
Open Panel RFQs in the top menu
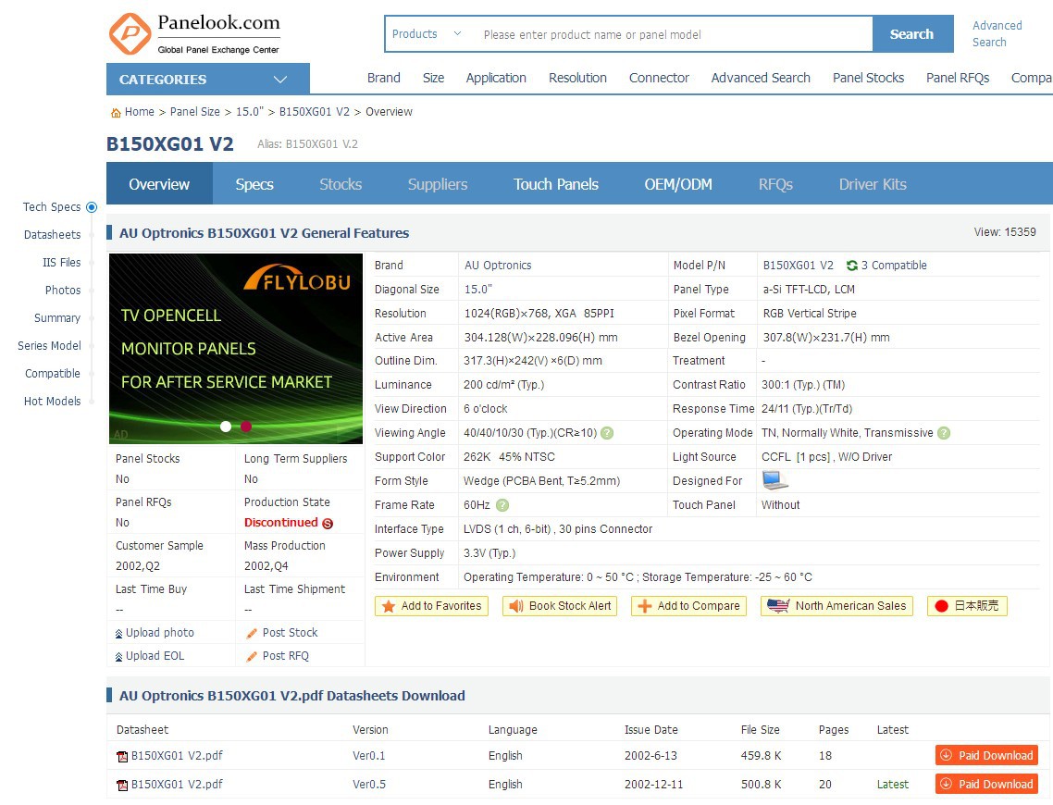[958, 78]
